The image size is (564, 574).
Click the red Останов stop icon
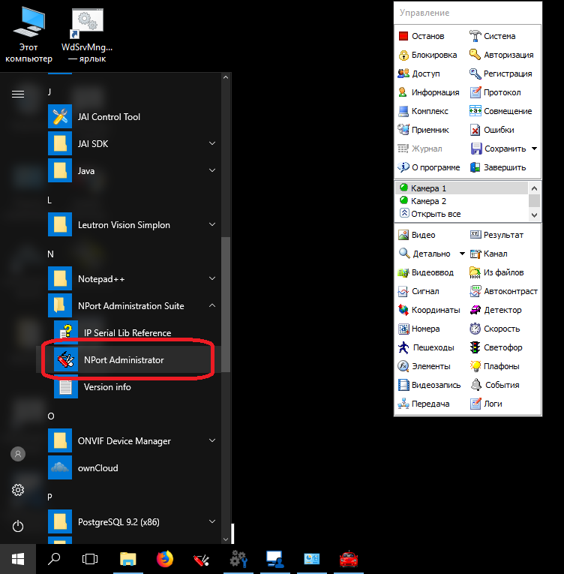click(x=403, y=36)
